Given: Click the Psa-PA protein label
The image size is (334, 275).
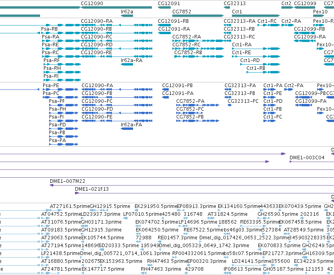Looking at the screenshot, I should [x=58, y=140].
